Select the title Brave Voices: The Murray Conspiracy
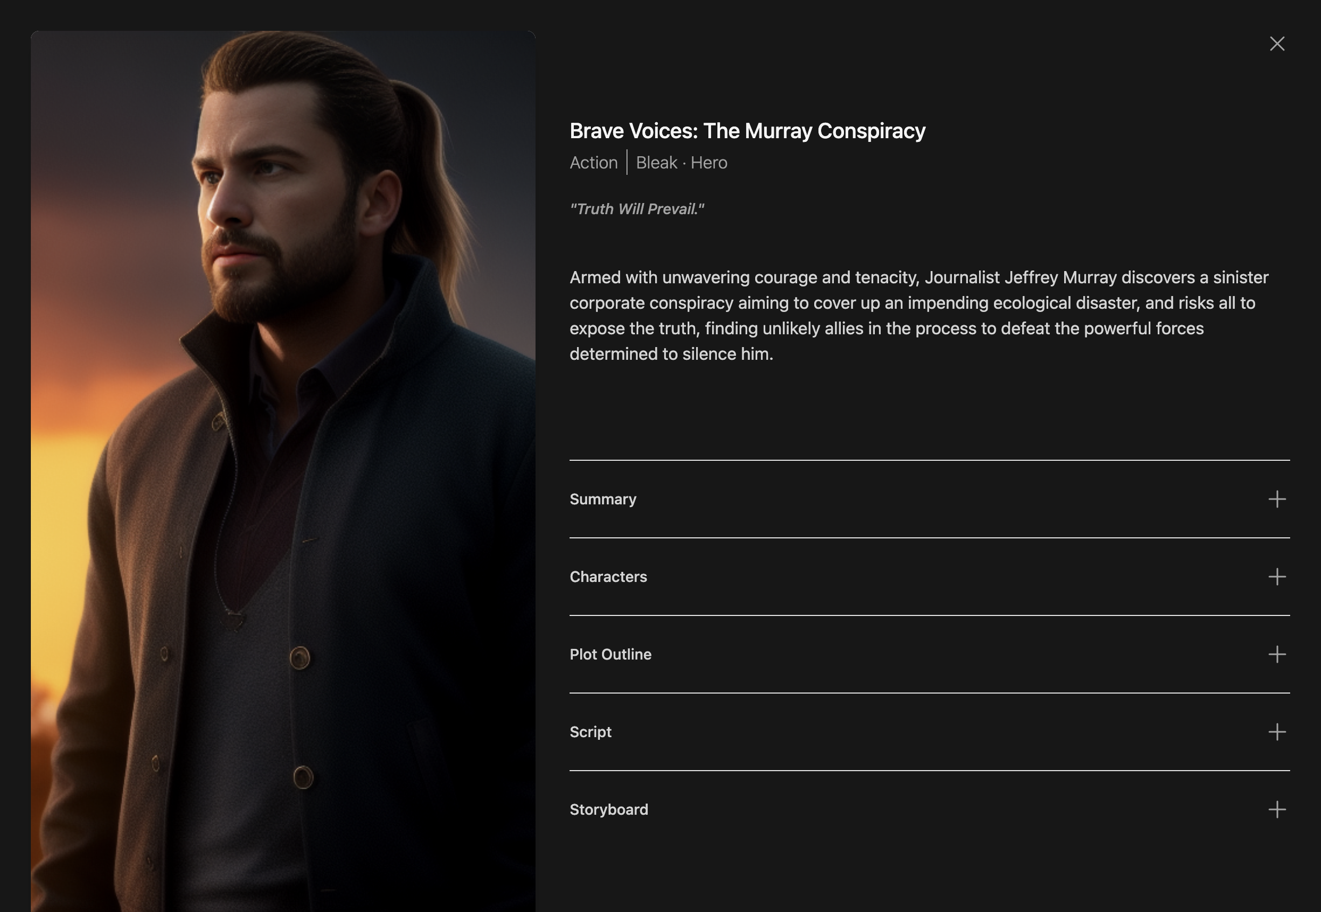Viewport: 1321px width, 912px height. [747, 131]
